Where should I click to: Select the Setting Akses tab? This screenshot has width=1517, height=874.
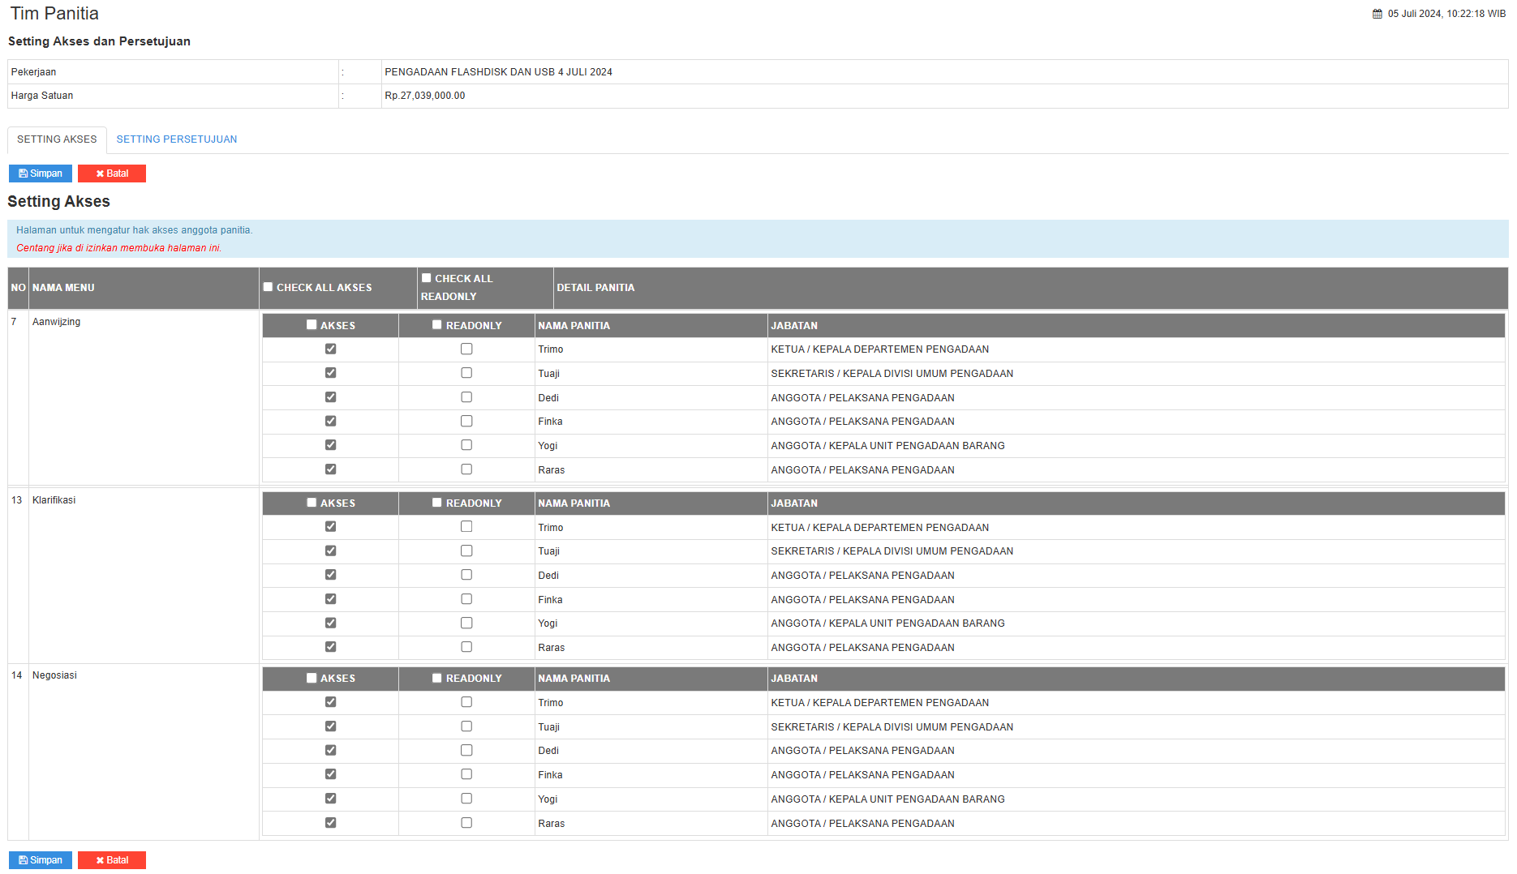57,139
